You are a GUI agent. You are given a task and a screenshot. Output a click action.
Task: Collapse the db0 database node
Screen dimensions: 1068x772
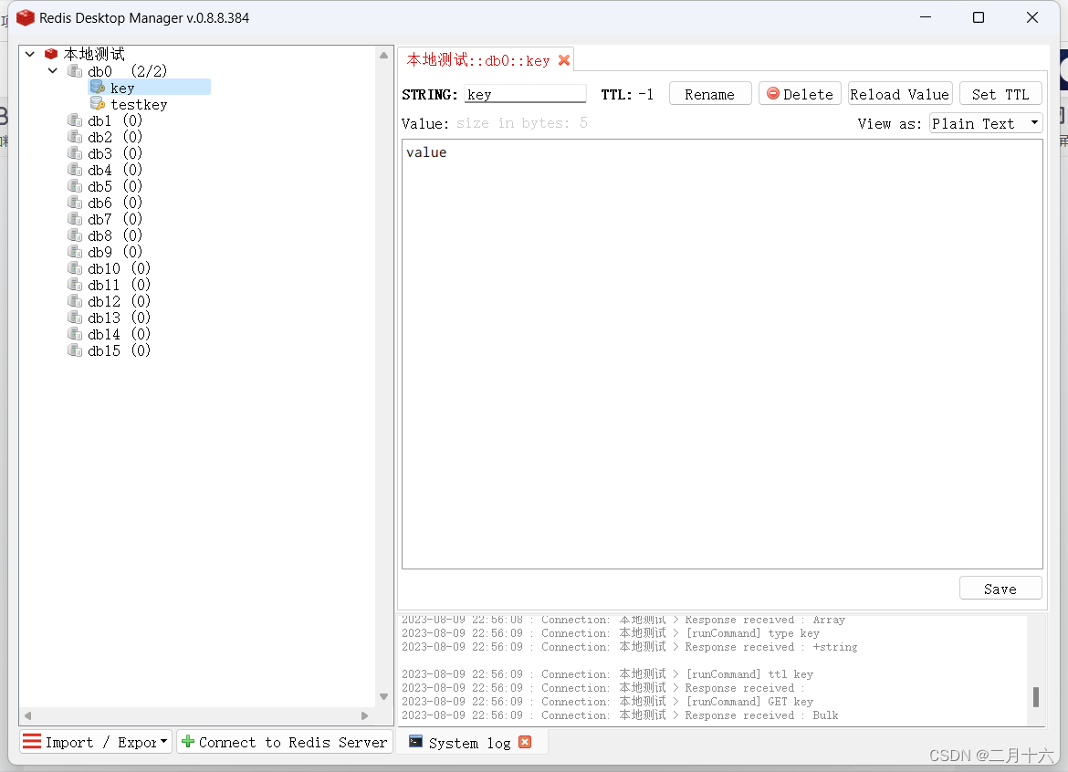coord(52,71)
